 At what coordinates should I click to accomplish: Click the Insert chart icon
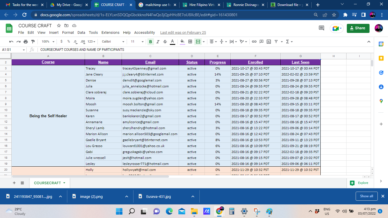tap(269, 41)
